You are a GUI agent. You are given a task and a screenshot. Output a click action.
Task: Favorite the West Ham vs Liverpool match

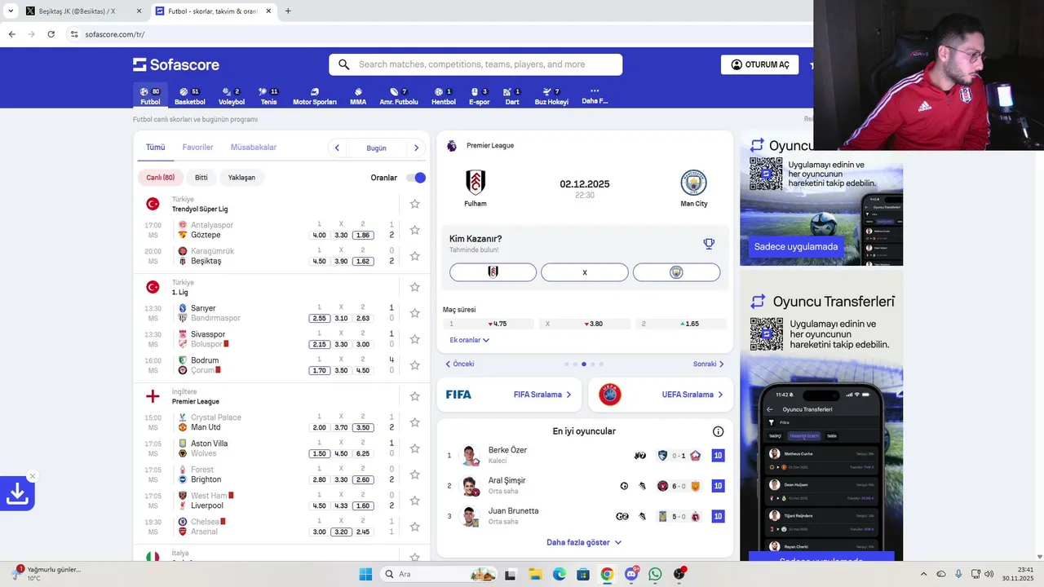[414, 501]
